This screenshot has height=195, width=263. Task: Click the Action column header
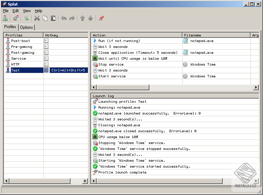click(137, 35)
